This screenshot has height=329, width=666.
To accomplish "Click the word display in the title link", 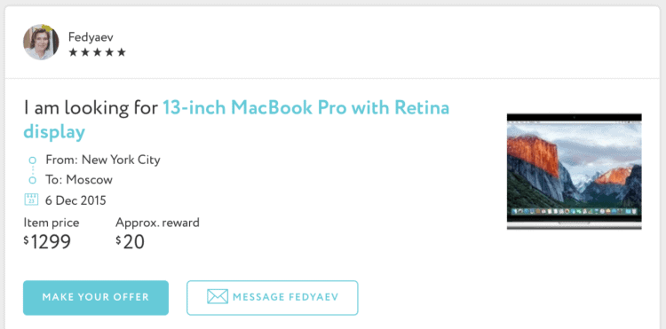I will 54,132.
